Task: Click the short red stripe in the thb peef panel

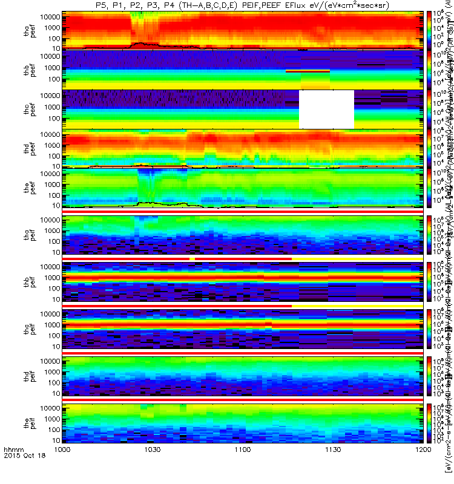Action: tap(308, 71)
